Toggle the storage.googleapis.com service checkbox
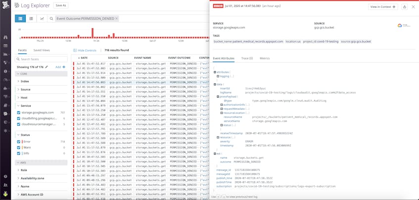The image size is (419, 200). (18, 112)
